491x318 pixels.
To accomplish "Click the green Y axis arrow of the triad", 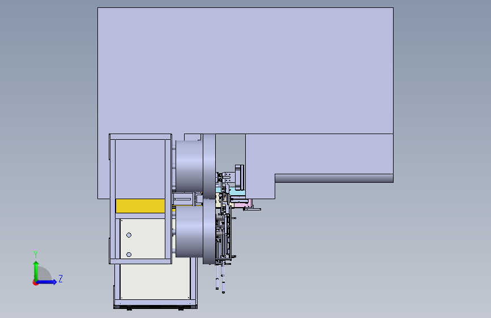I will [36, 271].
